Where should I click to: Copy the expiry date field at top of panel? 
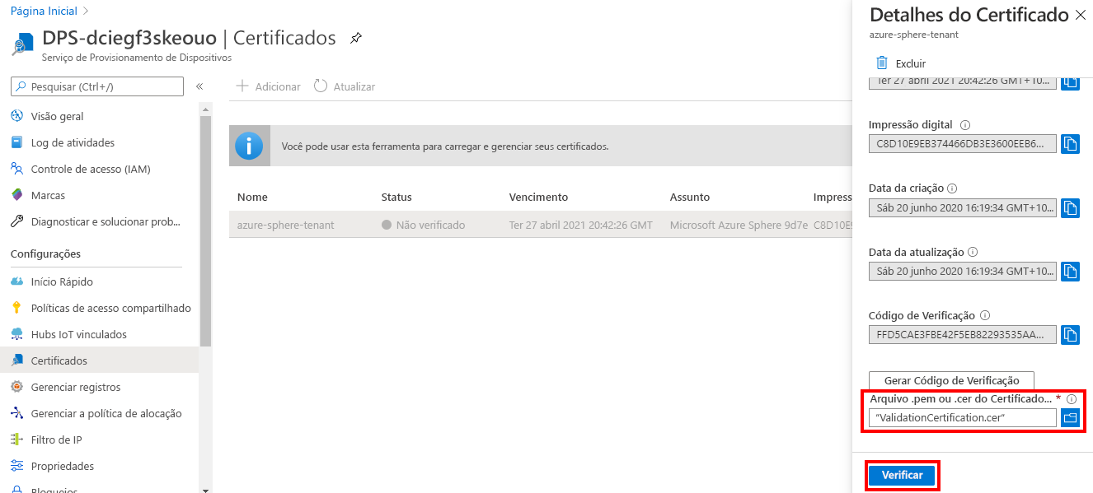[x=1070, y=81]
